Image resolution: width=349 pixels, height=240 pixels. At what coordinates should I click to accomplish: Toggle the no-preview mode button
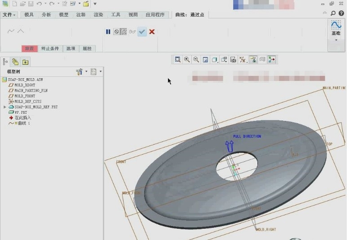tap(116, 31)
